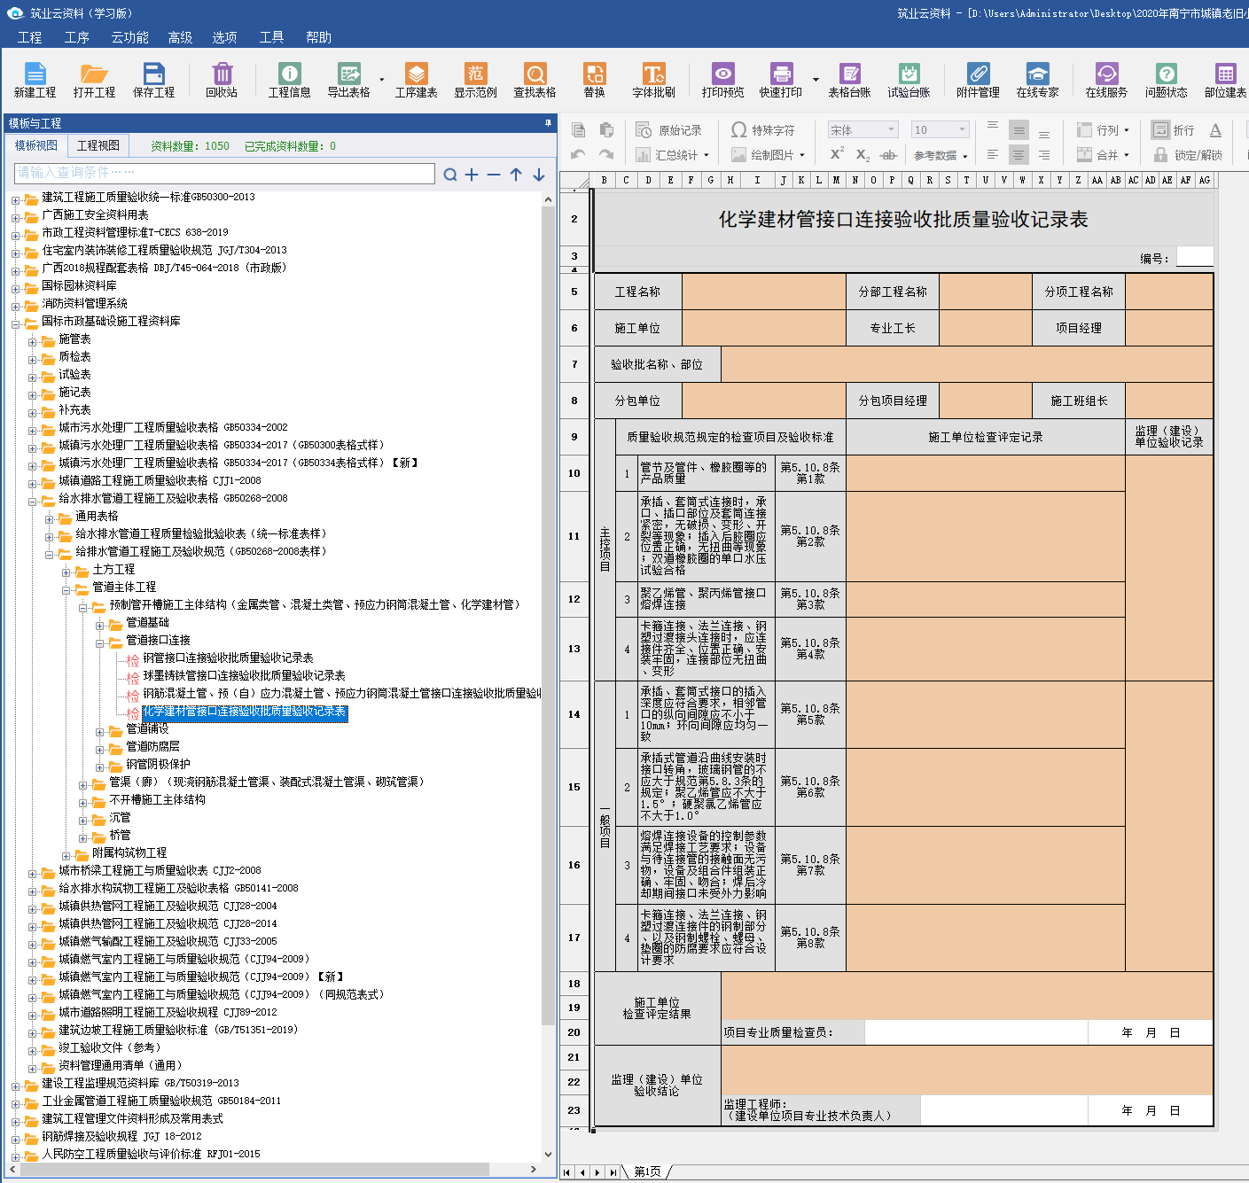Save the project with 保存工程

point(154,80)
